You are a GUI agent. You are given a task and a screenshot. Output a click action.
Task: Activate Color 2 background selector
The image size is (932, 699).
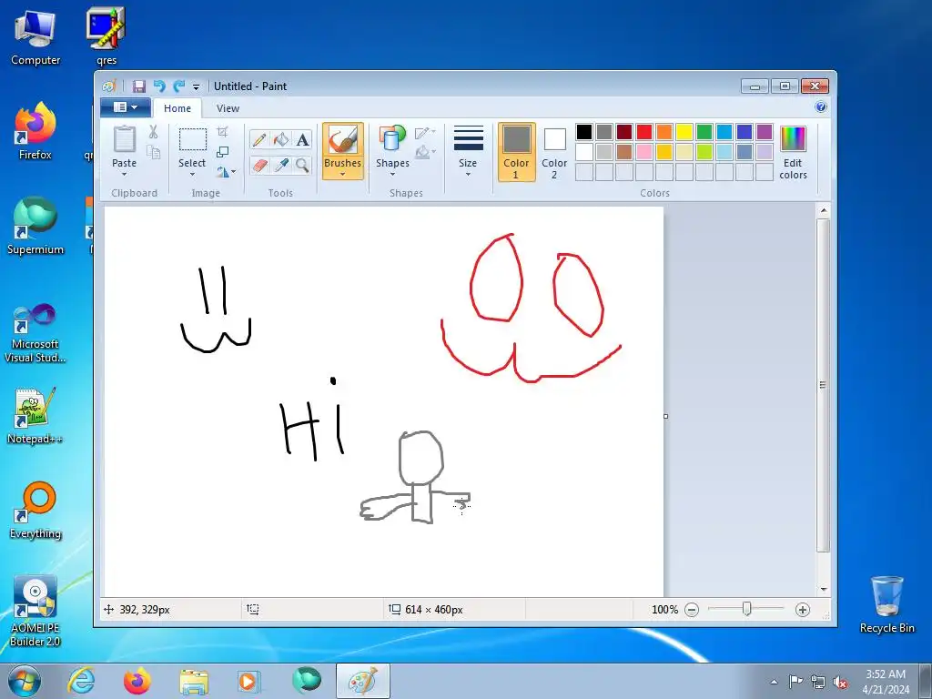554,152
